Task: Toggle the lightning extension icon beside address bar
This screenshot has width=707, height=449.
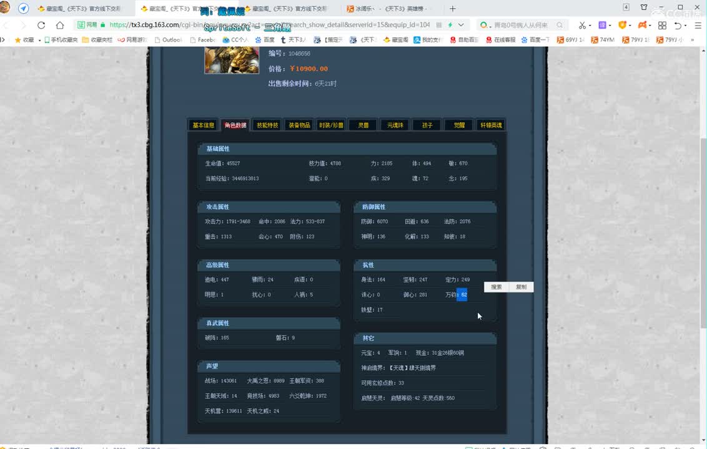Action: [450, 25]
